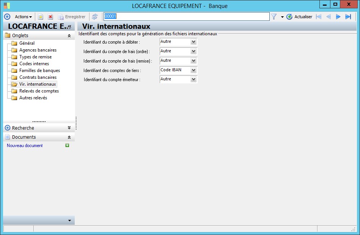Image resolution: width=360 pixels, height=235 pixels.
Task: Click the Documents page icon
Action: pyautogui.click(x=8, y=137)
